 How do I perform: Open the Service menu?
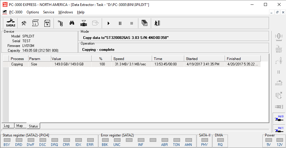click(49, 12)
